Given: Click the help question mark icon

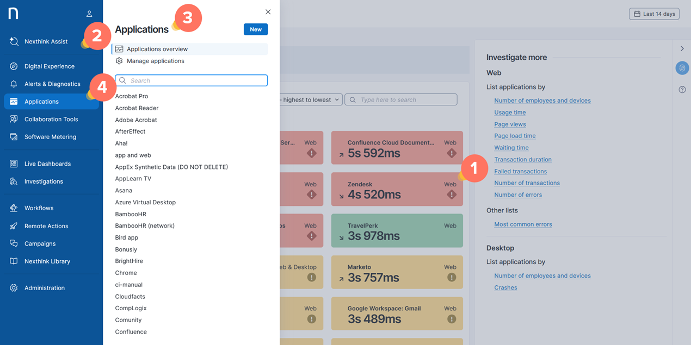Looking at the screenshot, I should click(x=682, y=90).
